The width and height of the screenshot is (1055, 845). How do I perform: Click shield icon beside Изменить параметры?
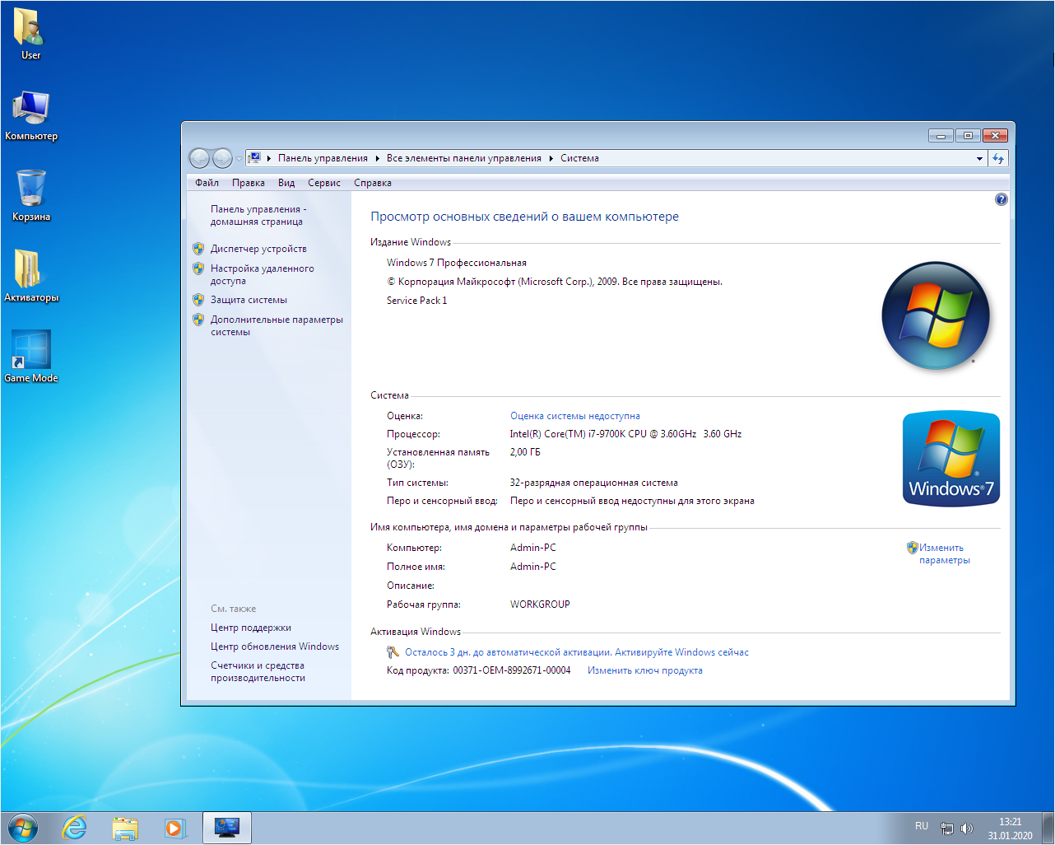point(912,548)
